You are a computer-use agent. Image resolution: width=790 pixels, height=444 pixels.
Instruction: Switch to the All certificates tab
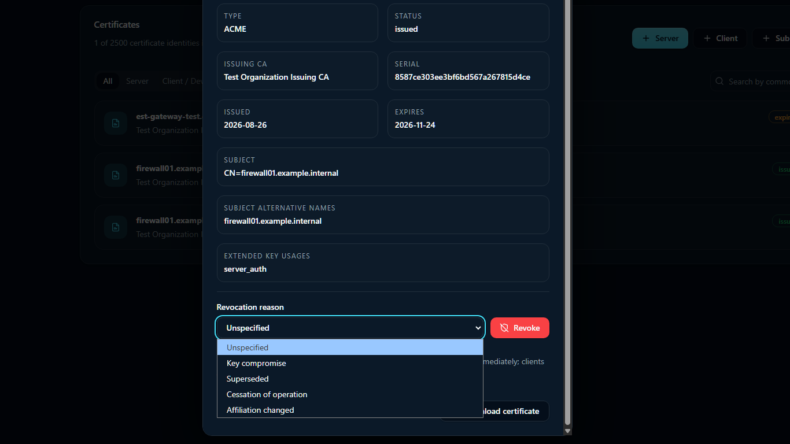click(x=108, y=81)
